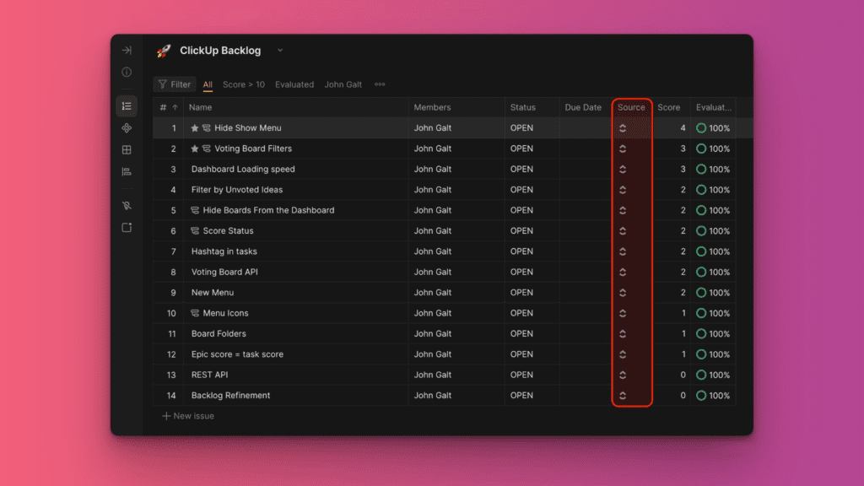
Task: Select the numbered list view icon
Action: 127,106
